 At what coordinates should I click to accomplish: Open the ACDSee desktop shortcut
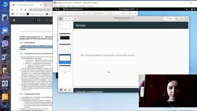pyautogui.click(x=5, y=85)
